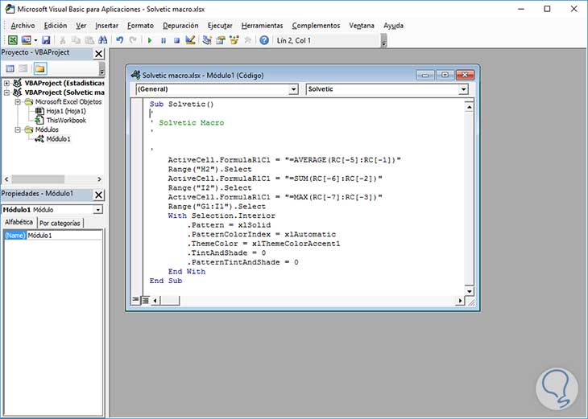Stop execution with the Reset square icon

tap(176, 40)
